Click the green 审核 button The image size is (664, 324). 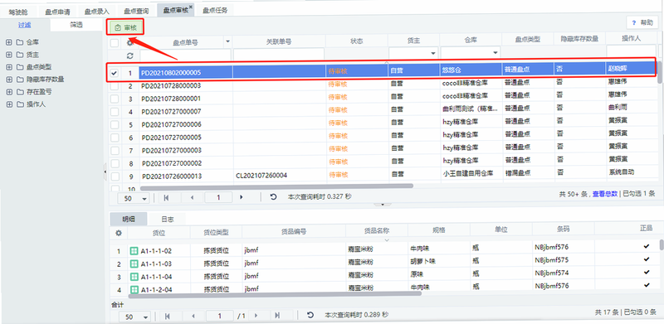click(125, 27)
